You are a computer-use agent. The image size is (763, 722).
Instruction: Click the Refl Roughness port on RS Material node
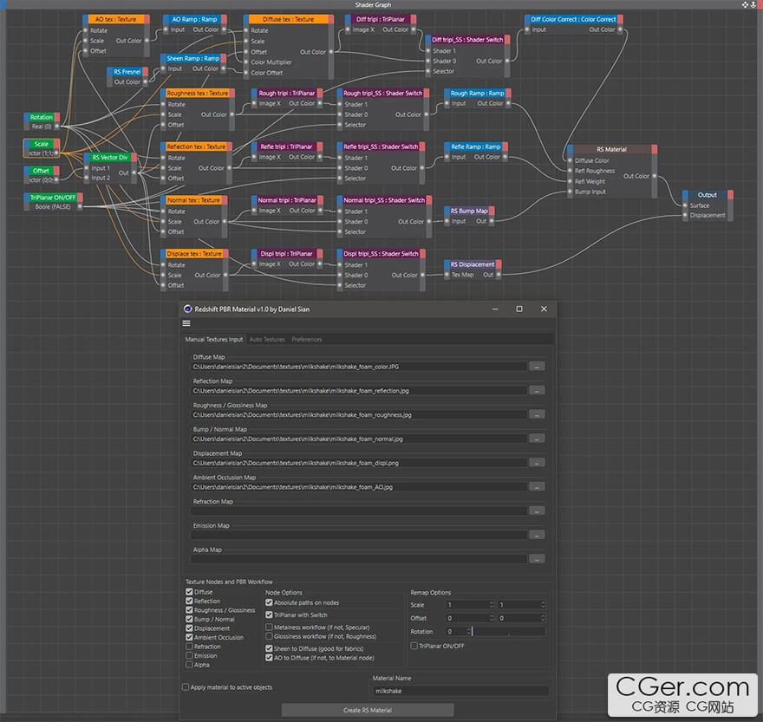570,171
